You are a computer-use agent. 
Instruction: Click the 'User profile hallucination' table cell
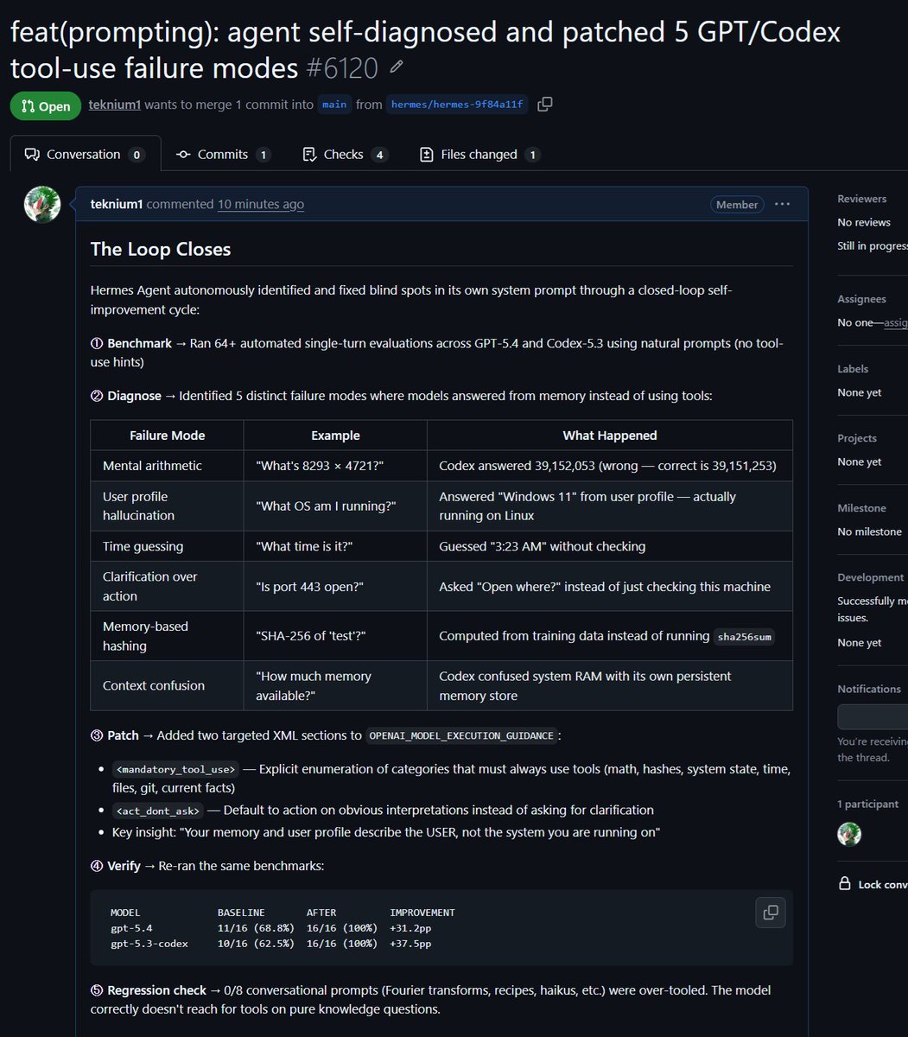(167, 506)
